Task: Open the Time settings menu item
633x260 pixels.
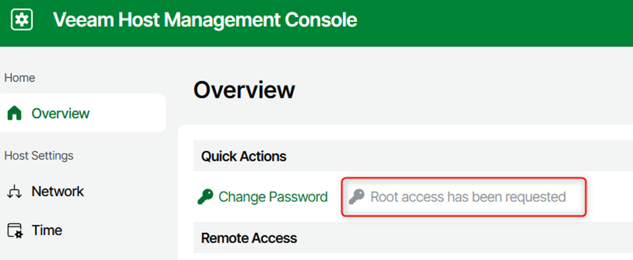Action: pyautogui.click(x=47, y=230)
